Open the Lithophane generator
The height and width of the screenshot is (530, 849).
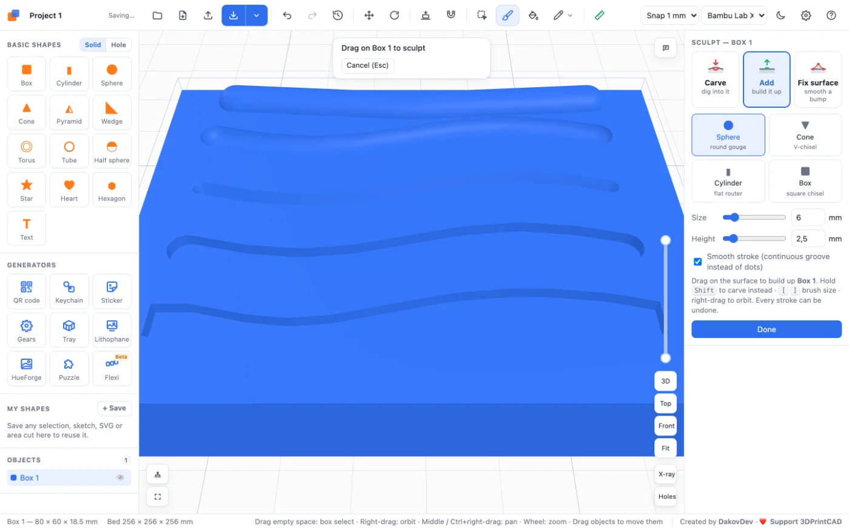coord(112,330)
